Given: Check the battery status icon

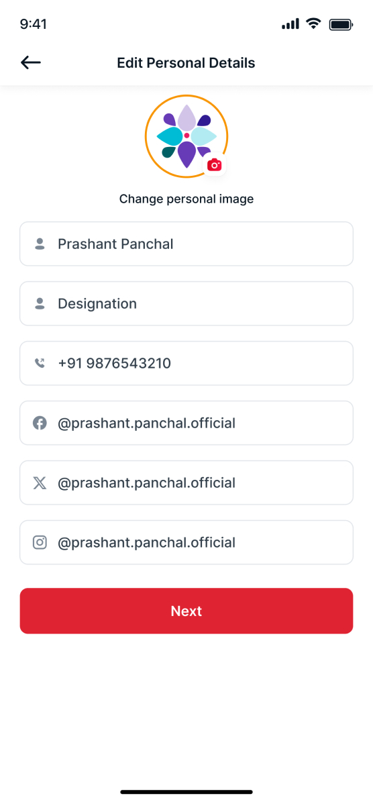Looking at the screenshot, I should [341, 24].
